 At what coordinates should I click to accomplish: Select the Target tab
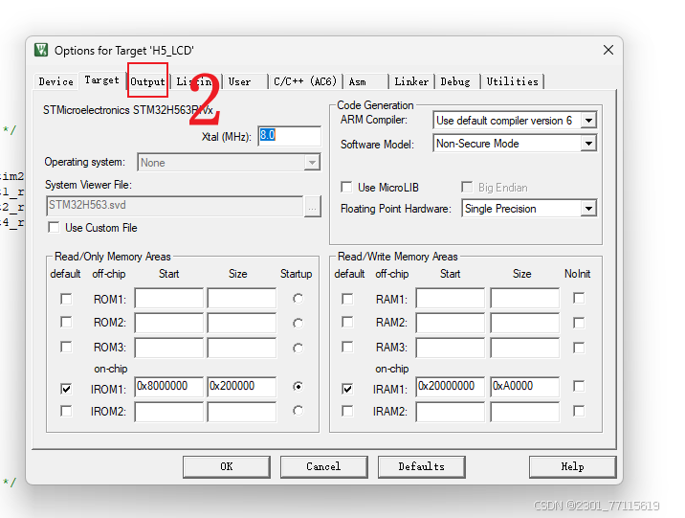101,80
